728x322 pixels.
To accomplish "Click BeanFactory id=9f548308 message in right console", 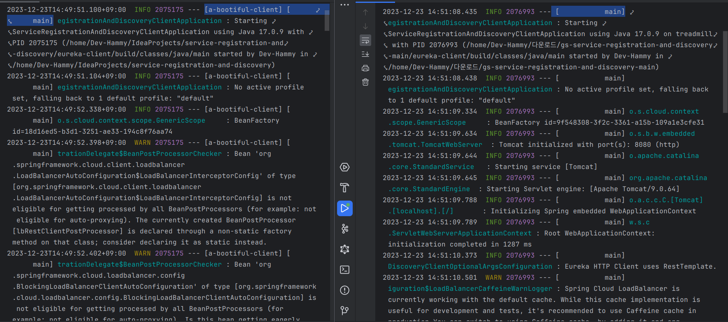I will [599, 122].
